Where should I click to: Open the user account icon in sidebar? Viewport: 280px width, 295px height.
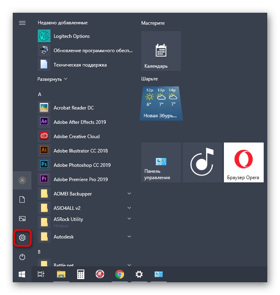pos(22,180)
